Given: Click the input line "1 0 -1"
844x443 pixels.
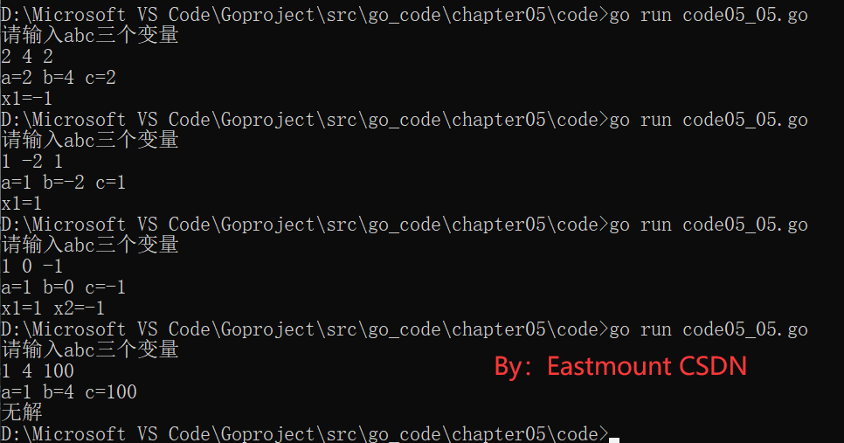Looking at the screenshot, I should pos(32,266).
